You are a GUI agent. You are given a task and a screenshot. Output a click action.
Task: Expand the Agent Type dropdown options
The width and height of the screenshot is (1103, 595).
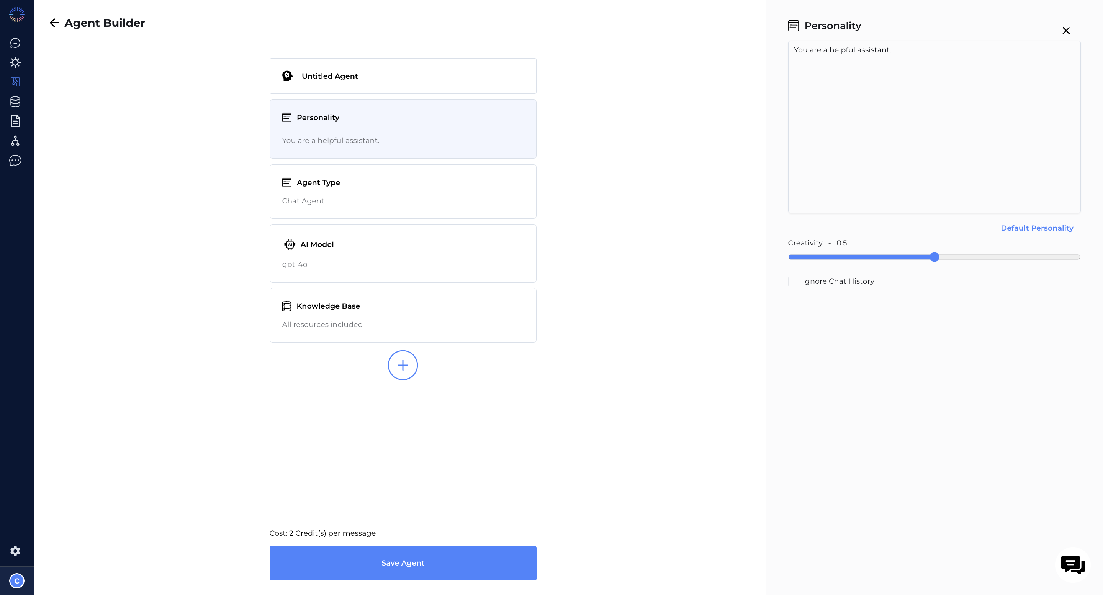402,190
